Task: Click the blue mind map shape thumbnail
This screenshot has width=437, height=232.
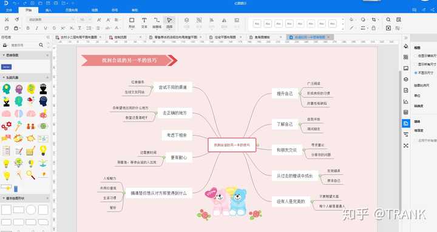Action: (x=7, y=67)
